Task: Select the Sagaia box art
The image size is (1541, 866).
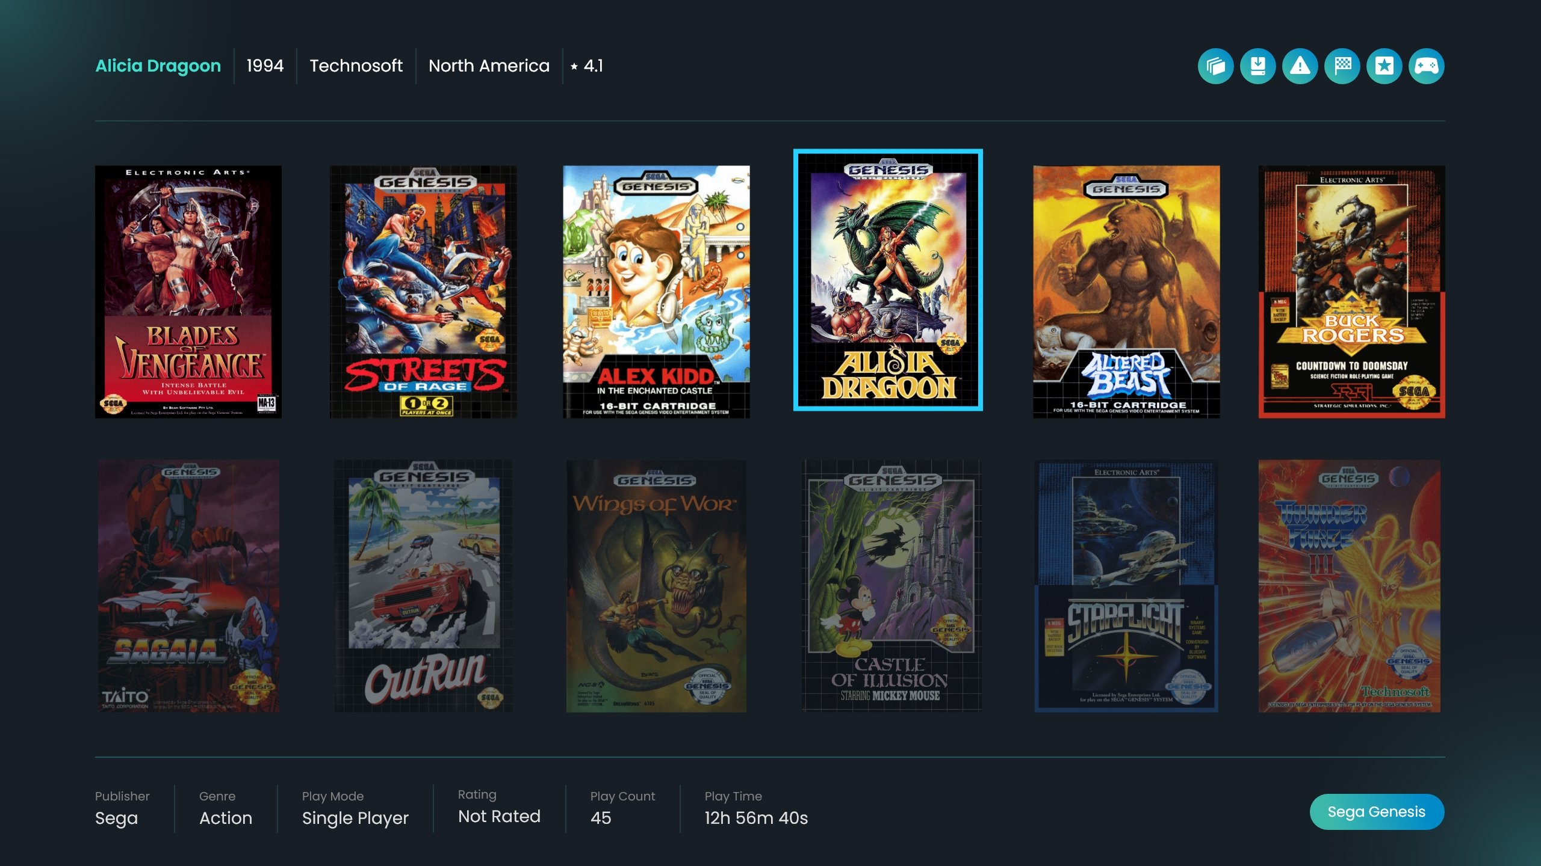Action: 188,586
